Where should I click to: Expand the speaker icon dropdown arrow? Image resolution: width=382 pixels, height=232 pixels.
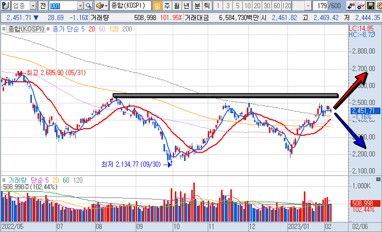click(x=106, y=6)
